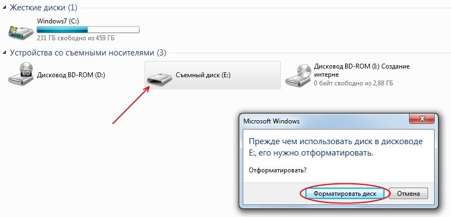
Task: Click the Отформатировать? question text
Action: click(x=278, y=170)
